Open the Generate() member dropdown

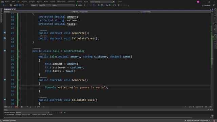pos(176,12)
